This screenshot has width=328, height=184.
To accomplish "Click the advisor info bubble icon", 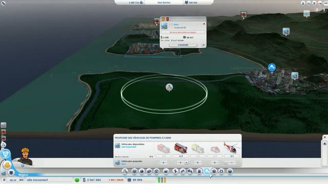I will coord(23,166).
